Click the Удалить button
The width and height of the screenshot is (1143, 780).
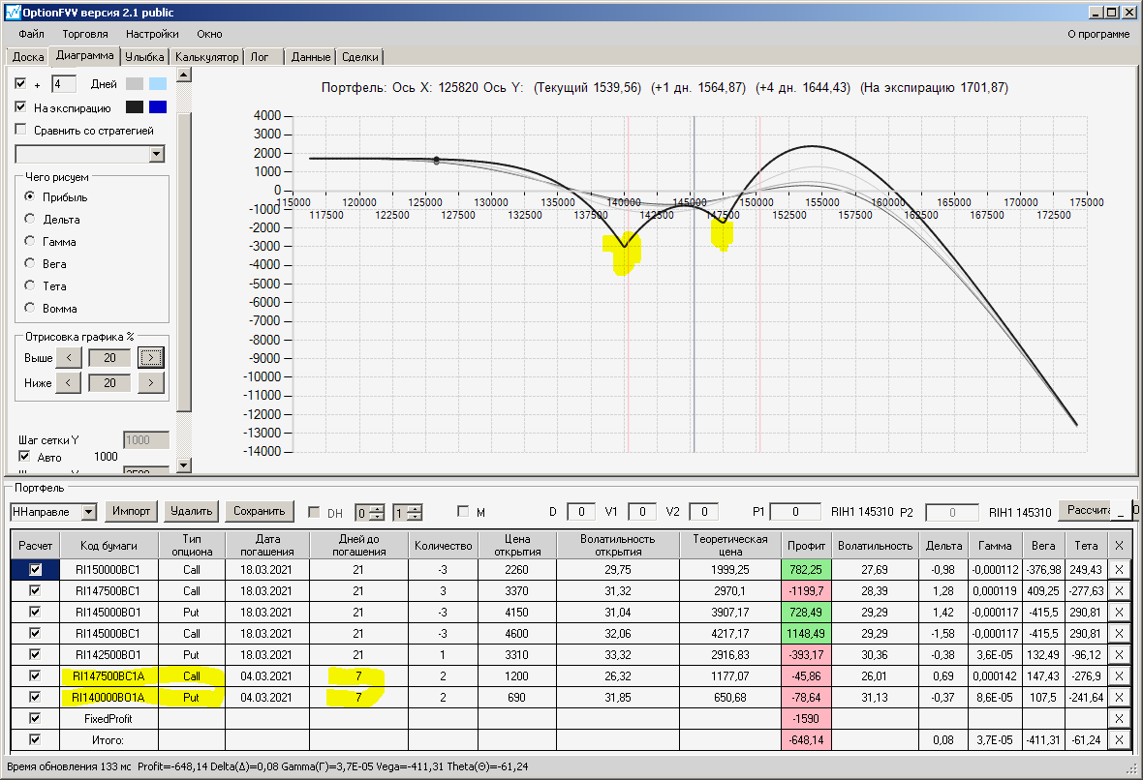(x=191, y=511)
